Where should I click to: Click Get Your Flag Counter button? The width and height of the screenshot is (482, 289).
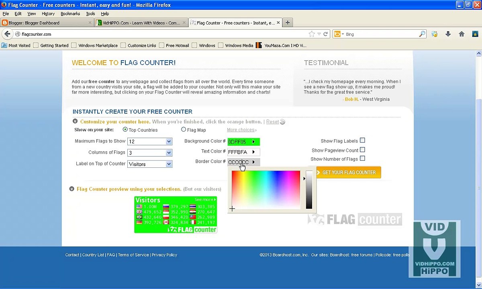tap(348, 173)
